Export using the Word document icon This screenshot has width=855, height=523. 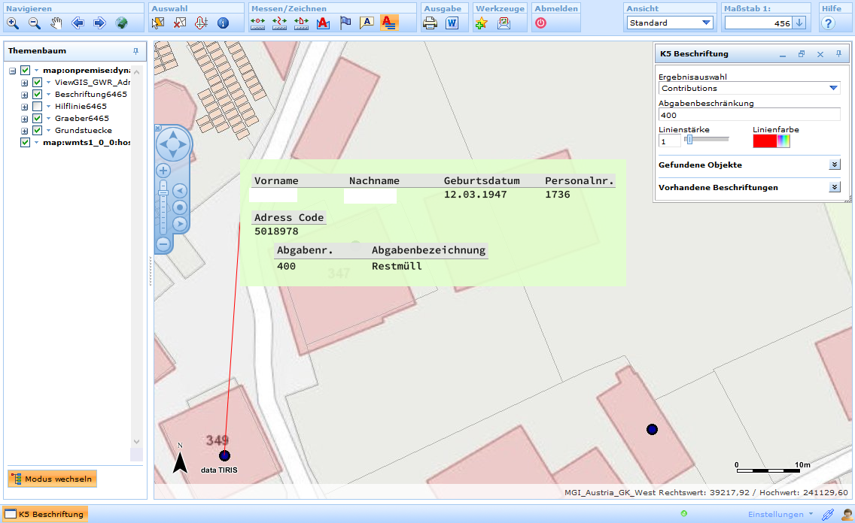(452, 23)
